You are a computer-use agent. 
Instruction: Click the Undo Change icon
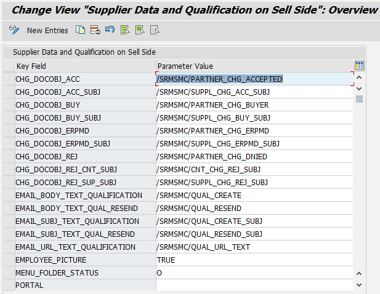coord(110,30)
